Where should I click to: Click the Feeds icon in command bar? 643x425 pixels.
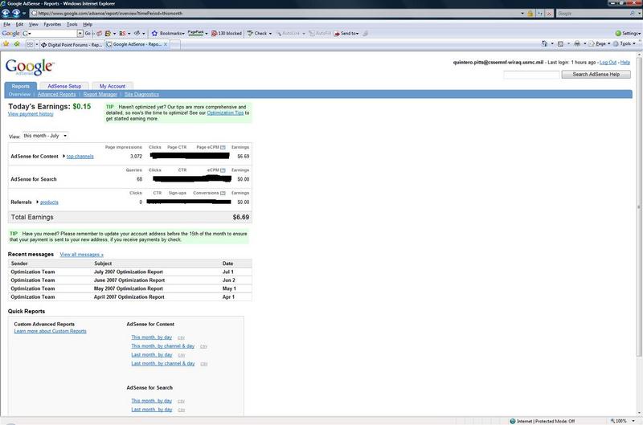point(560,43)
